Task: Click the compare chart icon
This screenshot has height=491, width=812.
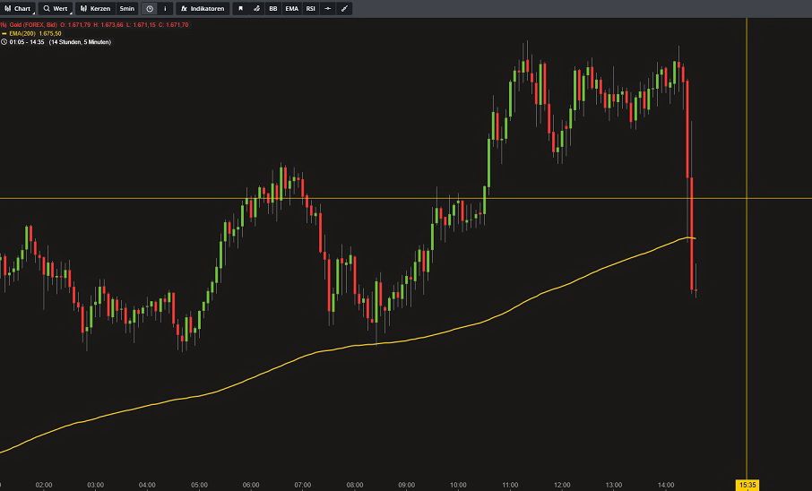Action: click(256, 8)
